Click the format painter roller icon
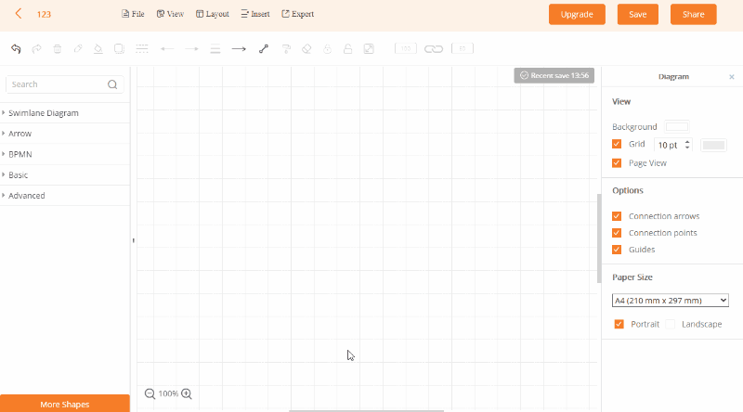This screenshot has width=743, height=412. click(286, 49)
